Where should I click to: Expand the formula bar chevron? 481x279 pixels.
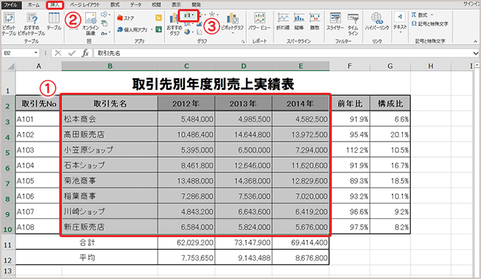tap(475, 52)
